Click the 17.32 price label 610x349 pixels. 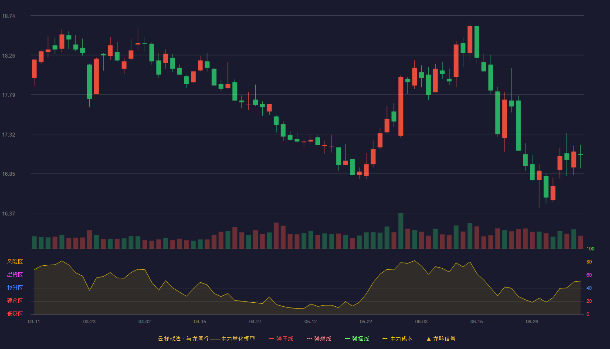pyautogui.click(x=8, y=135)
